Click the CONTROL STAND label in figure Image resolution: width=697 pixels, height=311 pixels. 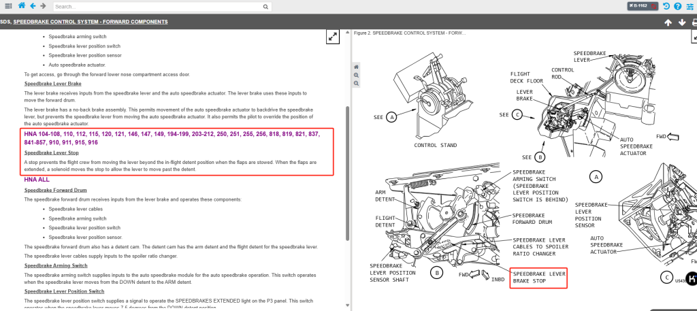(435, 145)
